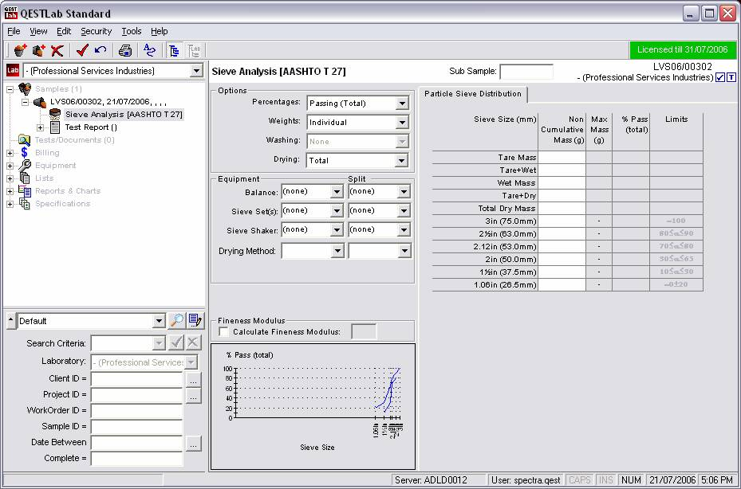Click the Sub Sample input field

[526, 72]
